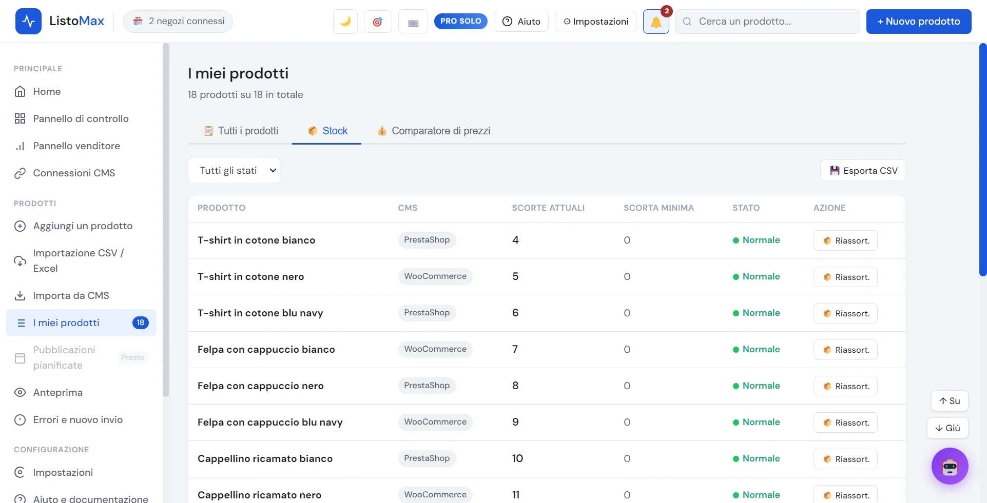Screen dimensions: 987x503
Task: Click the ListoMax logo icon
Action: [28, 21]
